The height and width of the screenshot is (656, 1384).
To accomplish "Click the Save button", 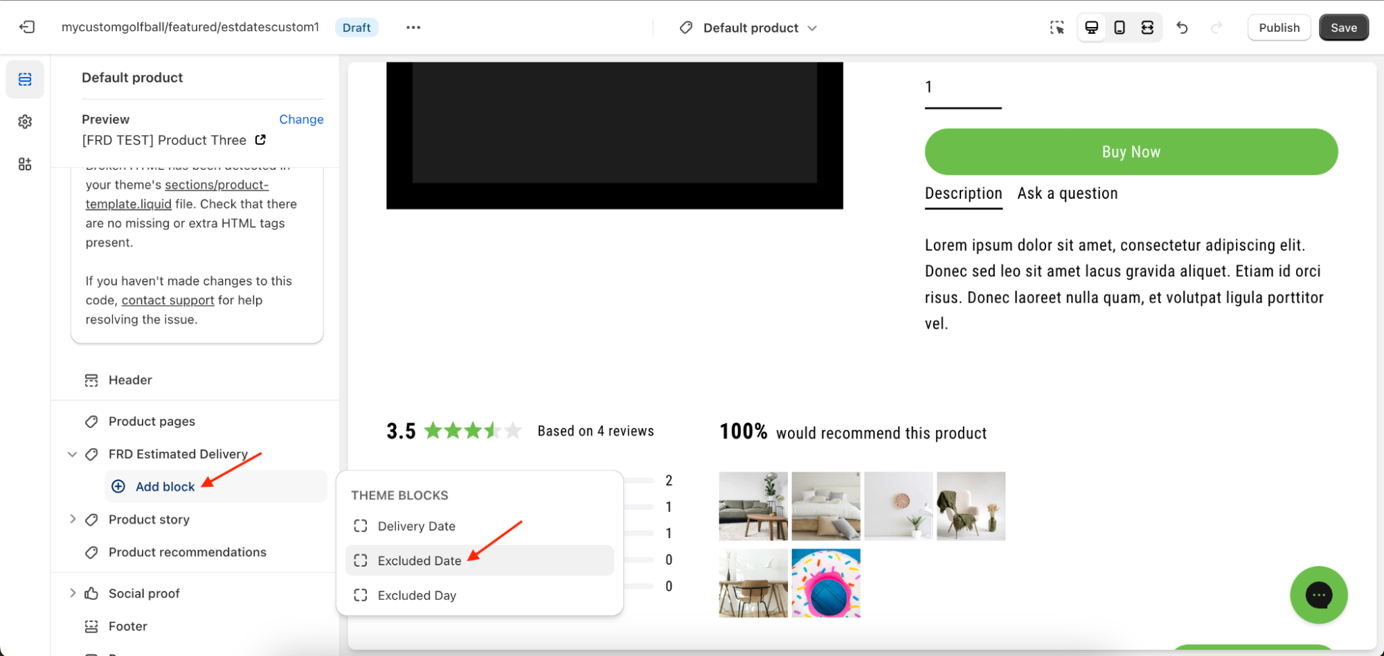I will pyautogui.click(x=1343, y=28).
